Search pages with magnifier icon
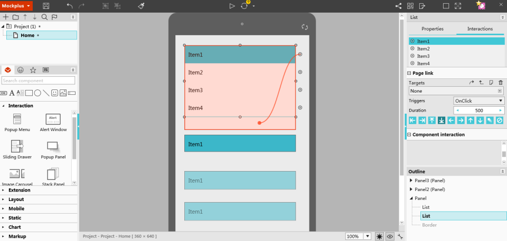 tap(44, 17)
